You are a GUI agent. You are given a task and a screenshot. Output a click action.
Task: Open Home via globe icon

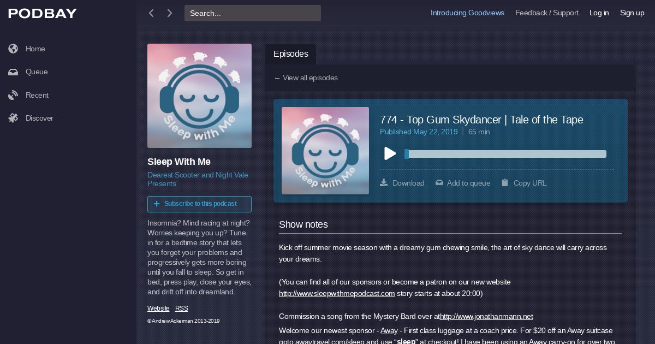coord(13,49)
